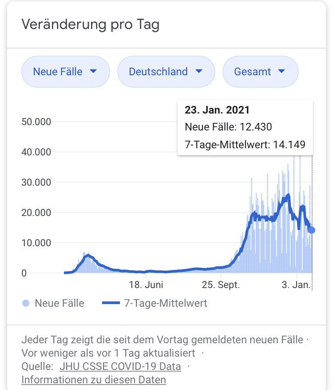Viewport: 333px width, 390px height.
Task: Click the light-blue "Neue Fälle" legend dot
Action: [26, 304]
